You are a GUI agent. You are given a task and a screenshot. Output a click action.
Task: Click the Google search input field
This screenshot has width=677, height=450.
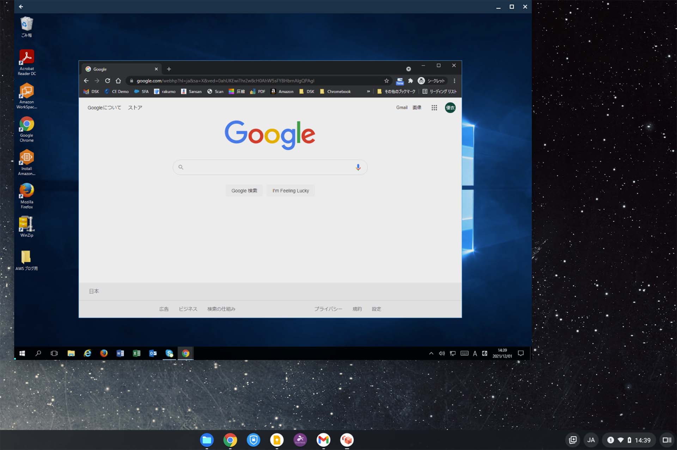270,167
